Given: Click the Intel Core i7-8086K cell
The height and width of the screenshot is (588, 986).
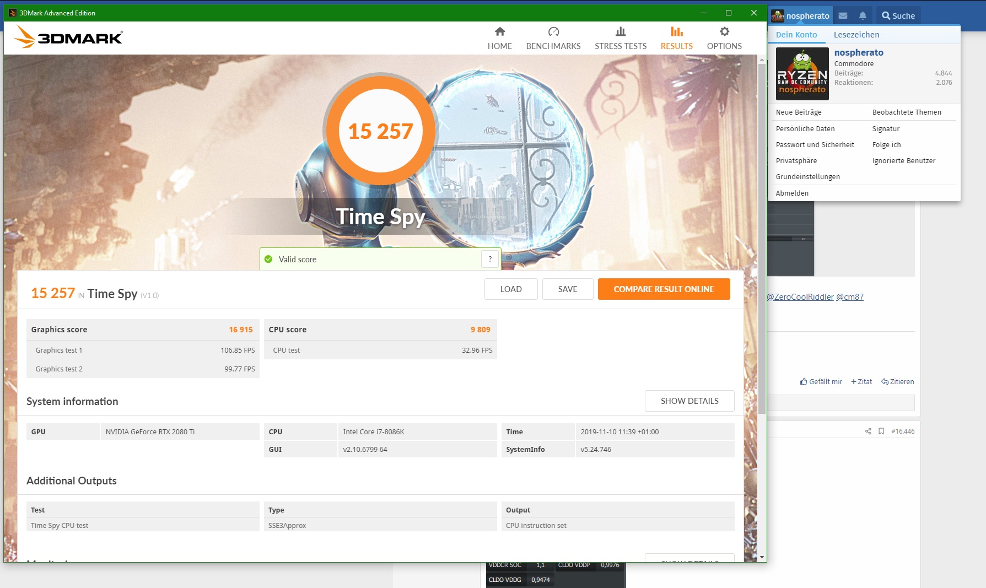Looking at the screenshot, I should coord(417,431).
